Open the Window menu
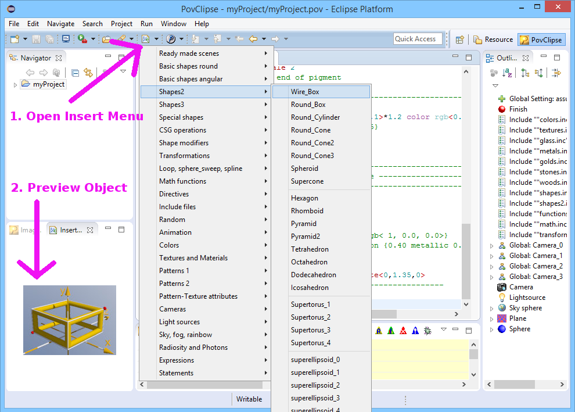The width and height of the screenshot is (575, 412). (x=174, y=24)
